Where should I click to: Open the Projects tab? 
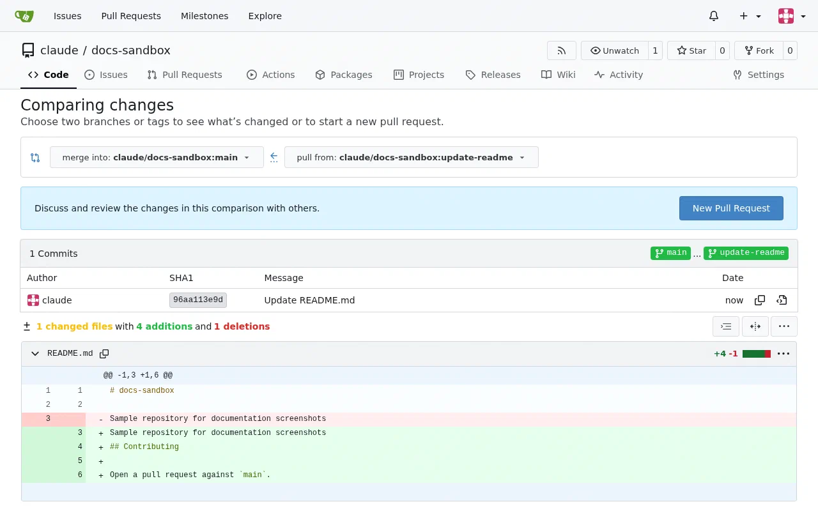419,75
